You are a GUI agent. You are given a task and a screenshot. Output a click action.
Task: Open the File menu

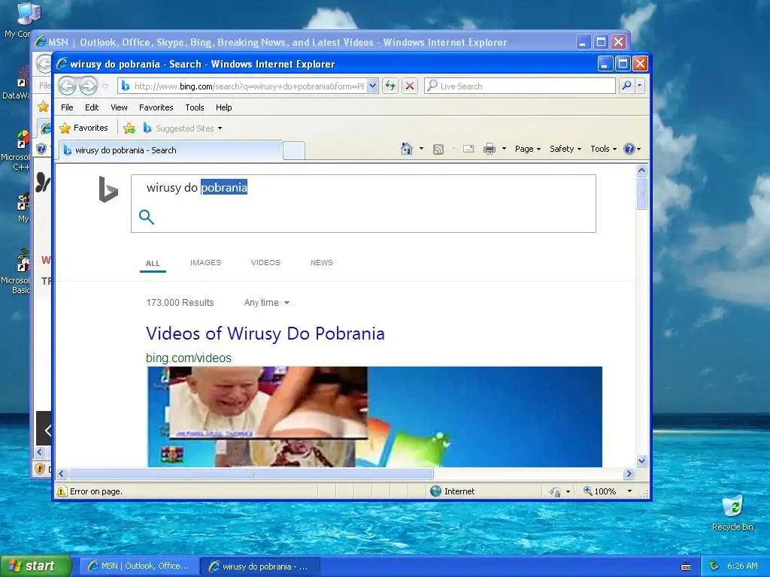[67, 107]
